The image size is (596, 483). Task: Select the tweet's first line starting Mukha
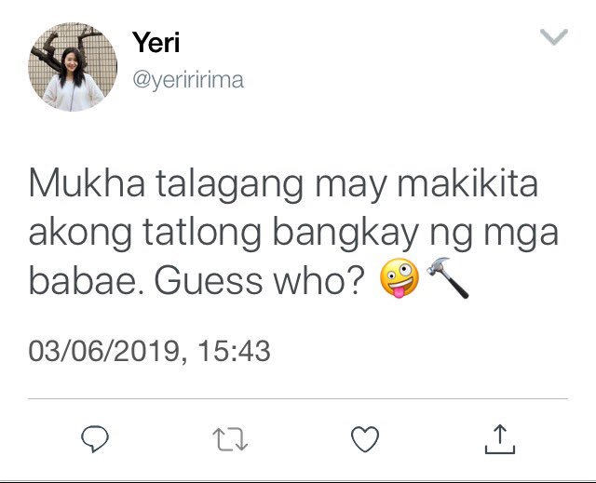pos(283,185)
